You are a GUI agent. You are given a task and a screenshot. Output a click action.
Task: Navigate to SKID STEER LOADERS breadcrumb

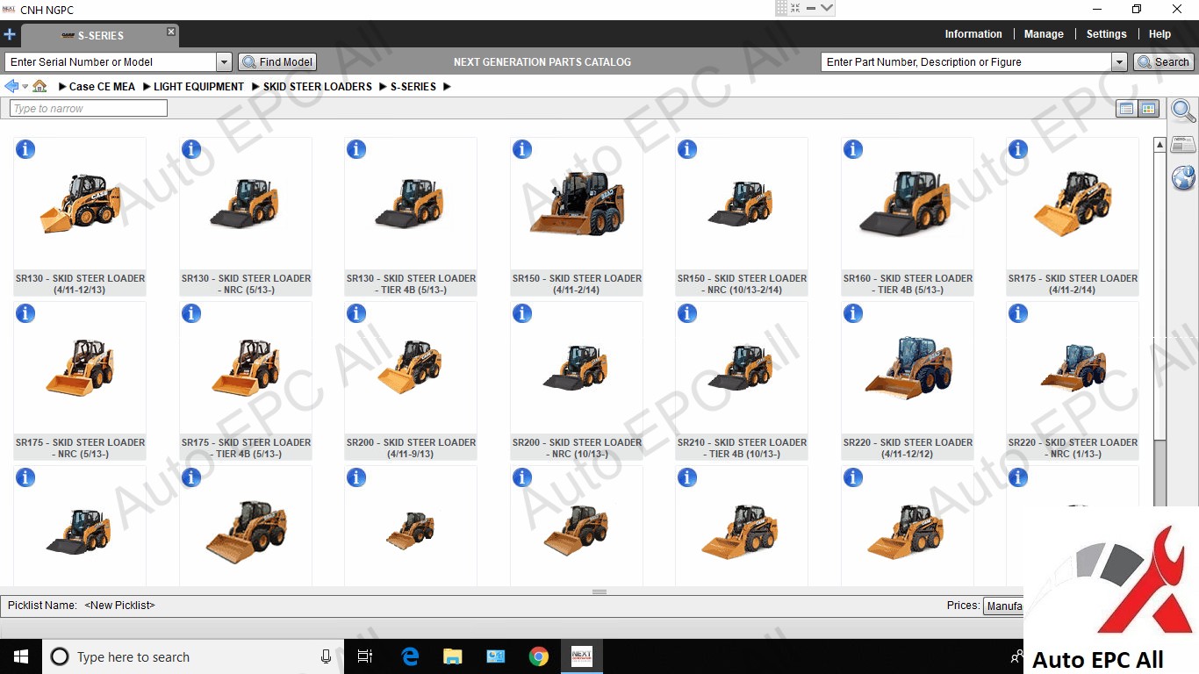click(x=318, y=87)
